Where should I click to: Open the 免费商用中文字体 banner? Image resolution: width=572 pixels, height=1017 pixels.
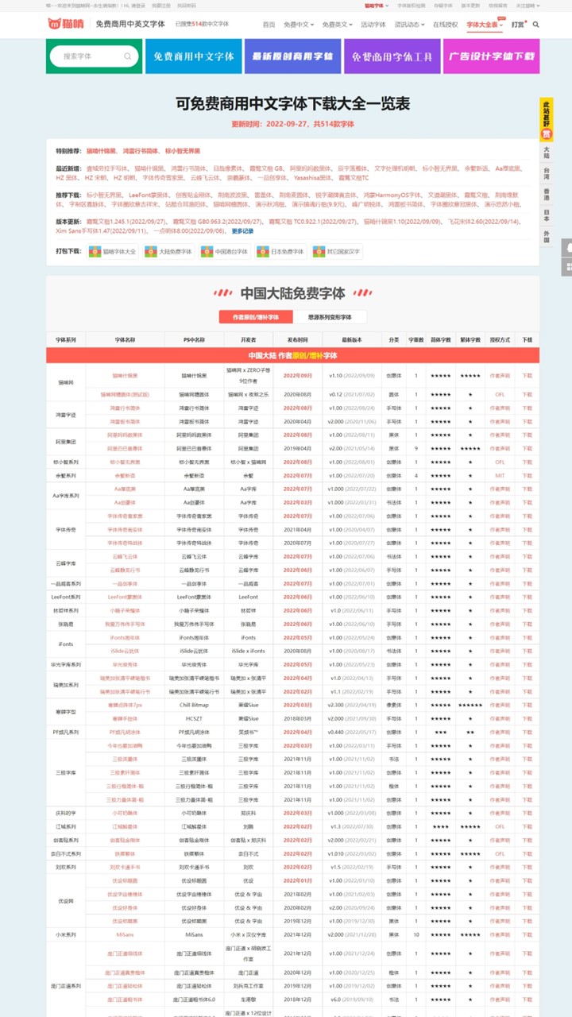pyautogui.click(x=193, y=56)
